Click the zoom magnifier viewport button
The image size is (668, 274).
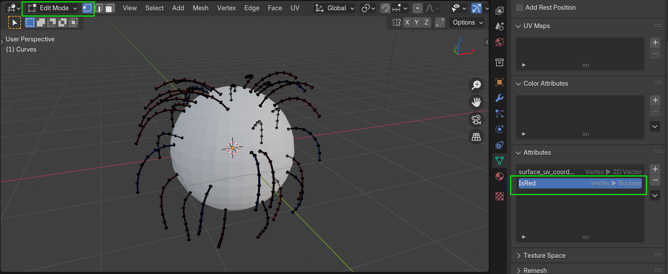pos(476,85)
